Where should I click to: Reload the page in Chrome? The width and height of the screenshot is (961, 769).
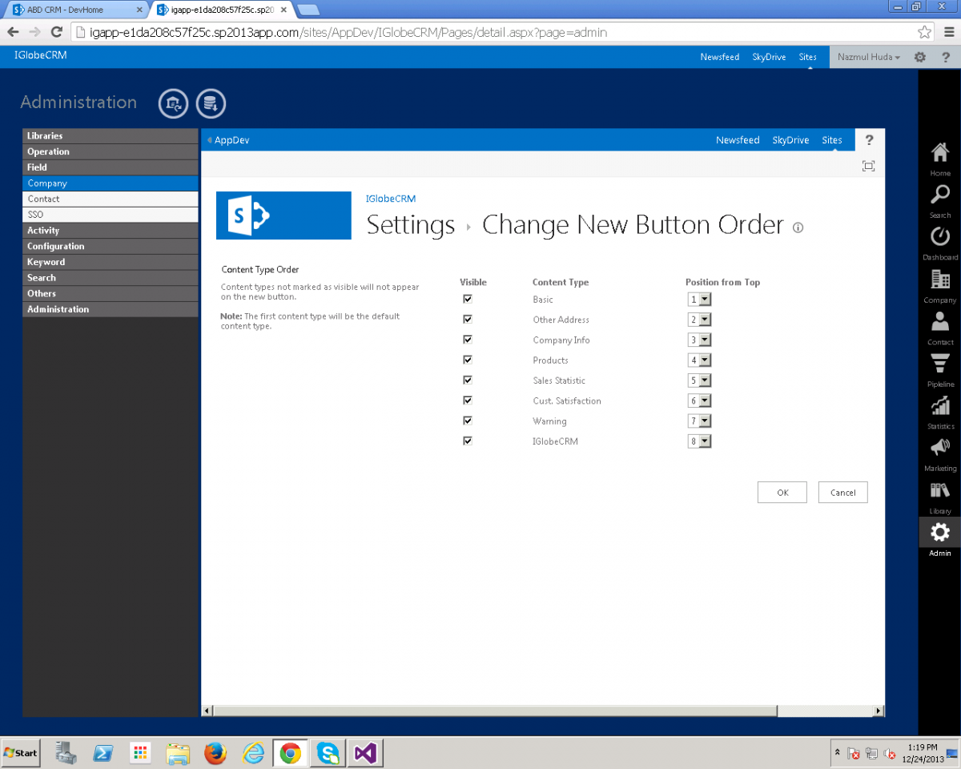point(56,32)
